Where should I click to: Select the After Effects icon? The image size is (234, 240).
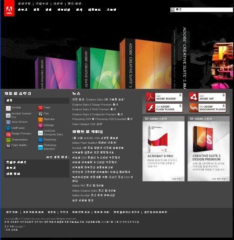tap(8, 122)
